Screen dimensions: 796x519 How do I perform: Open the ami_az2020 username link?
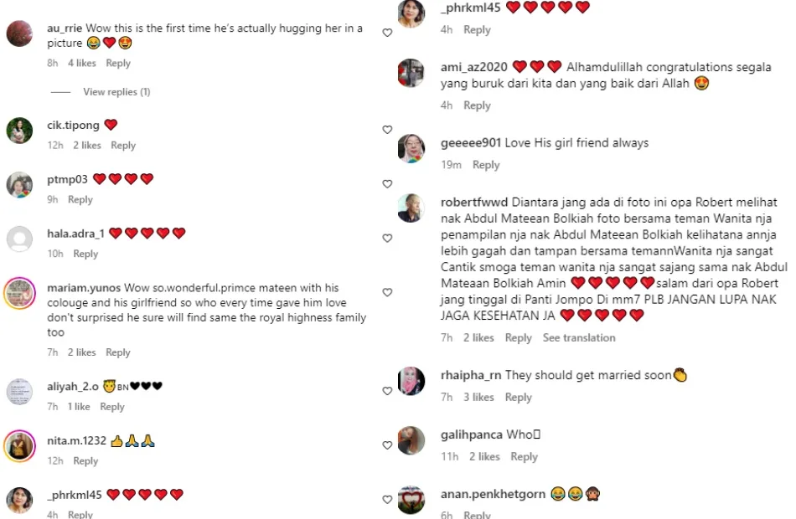coord(473,67)
